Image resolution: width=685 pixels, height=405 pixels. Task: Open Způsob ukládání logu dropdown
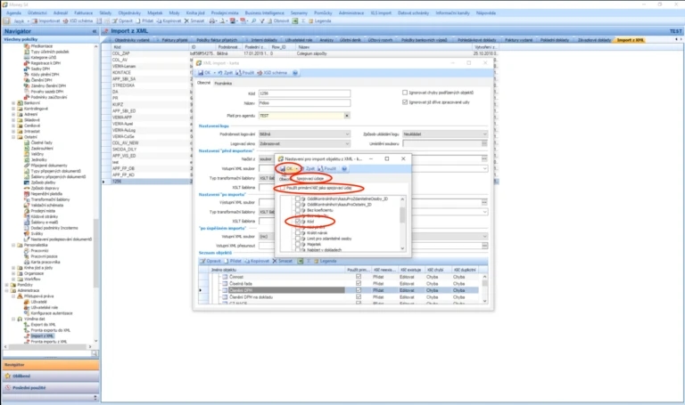[445, 134]
